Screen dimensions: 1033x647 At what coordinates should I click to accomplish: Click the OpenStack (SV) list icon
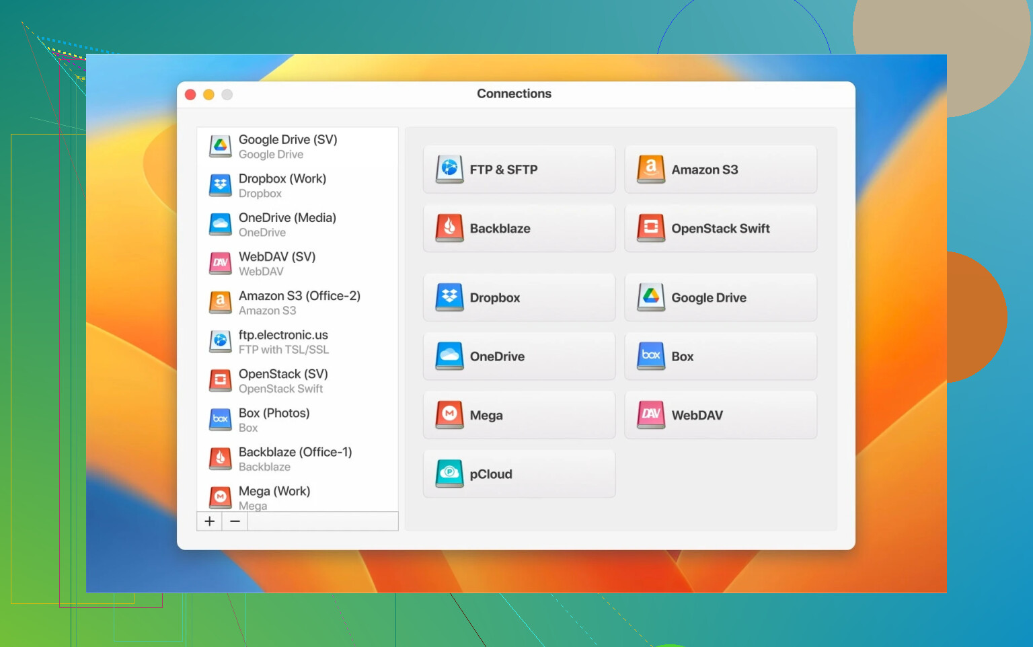[220, 380]
